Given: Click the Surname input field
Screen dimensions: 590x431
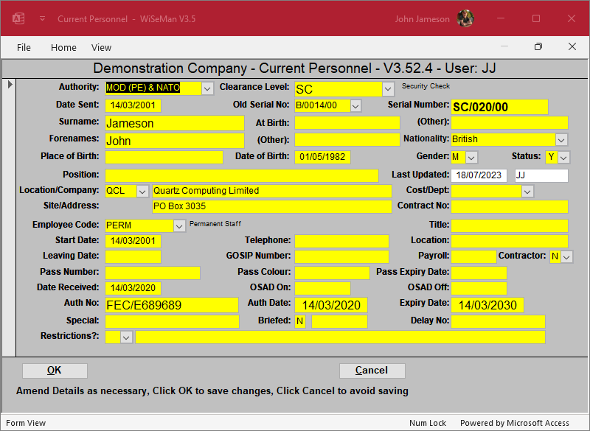Looking at the screenshot, I should click(174, 123).
